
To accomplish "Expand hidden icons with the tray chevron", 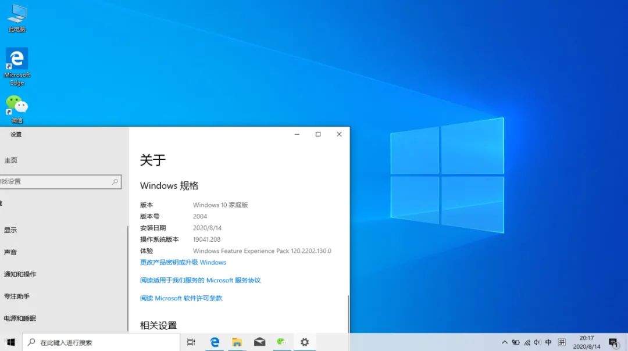I will (x=504, y=342).
